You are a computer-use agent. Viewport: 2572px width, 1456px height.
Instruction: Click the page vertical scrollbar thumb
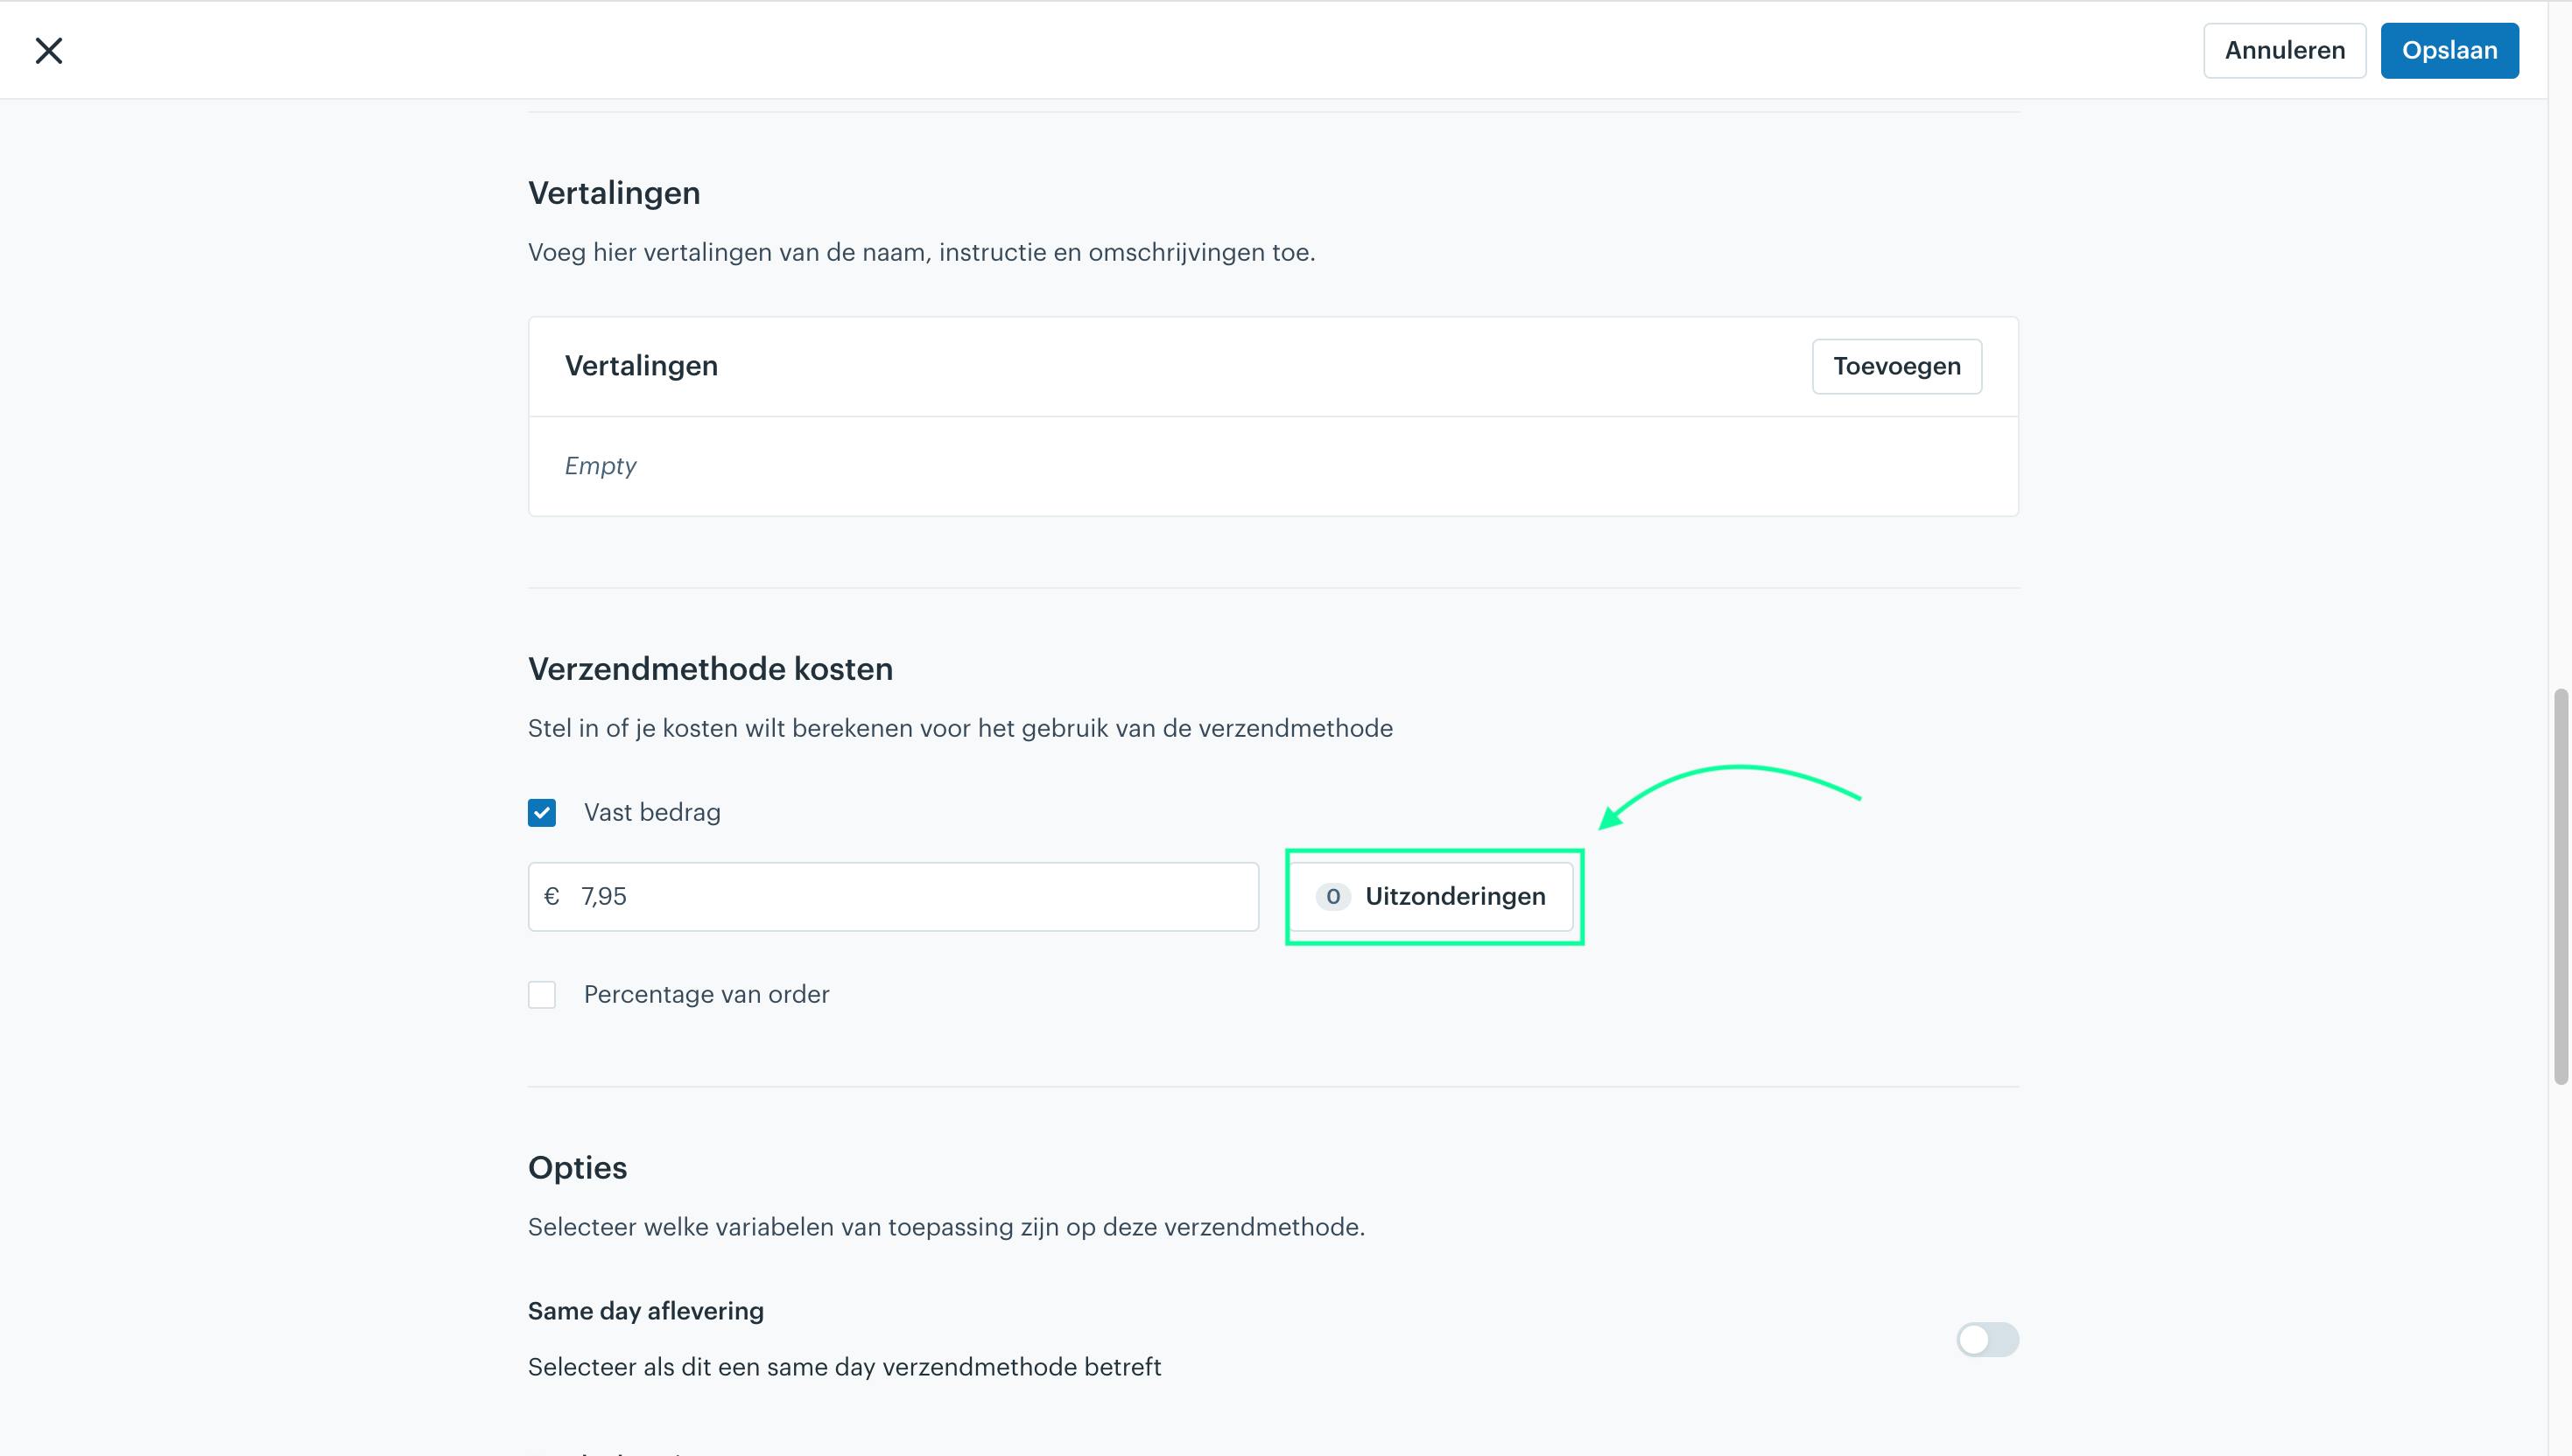point(2561,886)
